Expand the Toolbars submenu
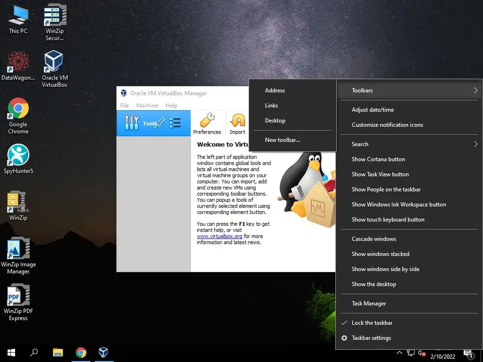Image resolution: width=483 pixels, height=362 pixels. click(x=409, y=90)
